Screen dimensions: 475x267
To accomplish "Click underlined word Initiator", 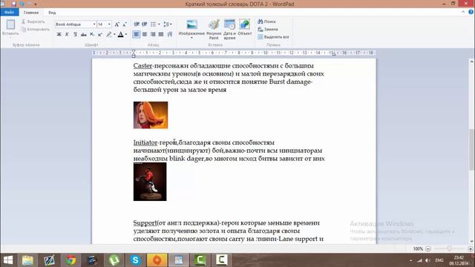I will tap(145, 142).
